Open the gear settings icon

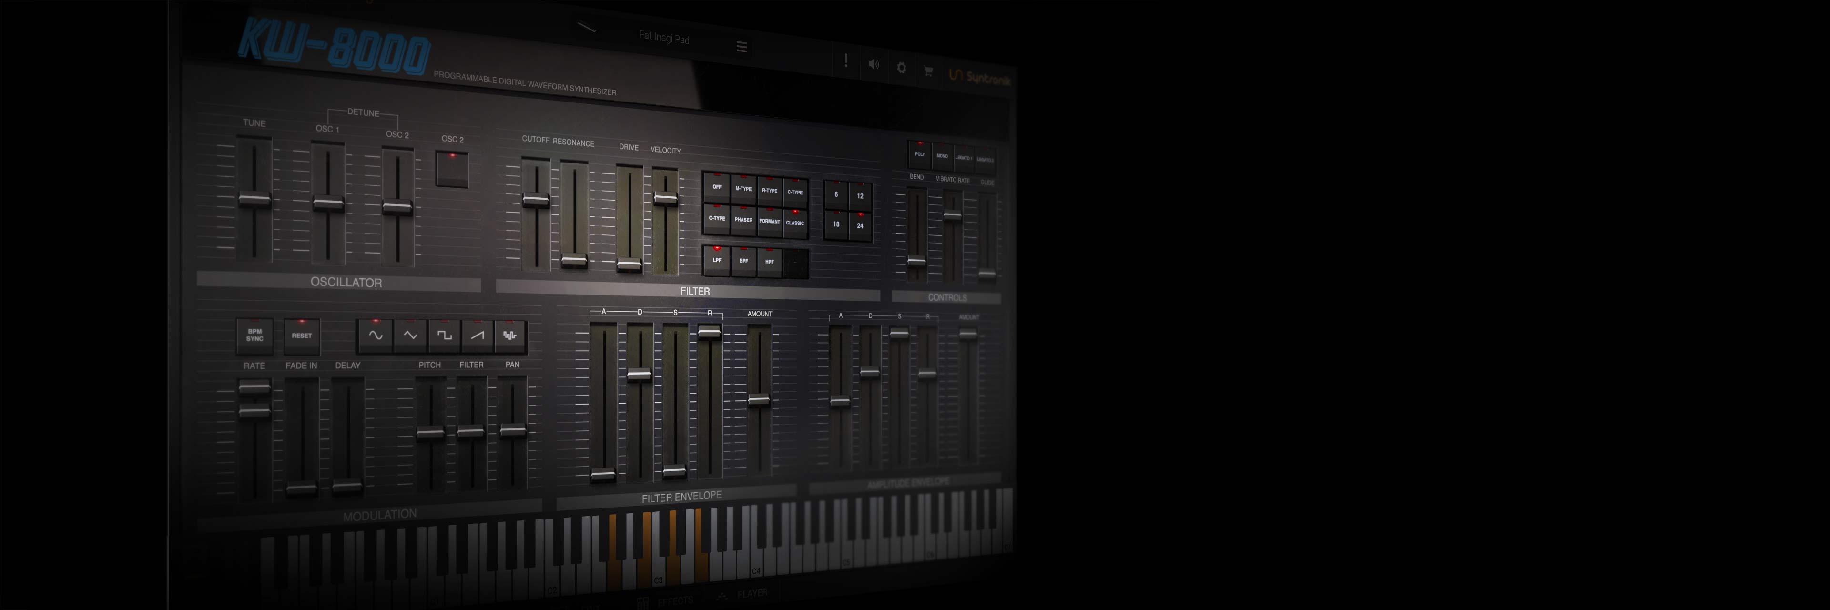[x=902, y=68]
